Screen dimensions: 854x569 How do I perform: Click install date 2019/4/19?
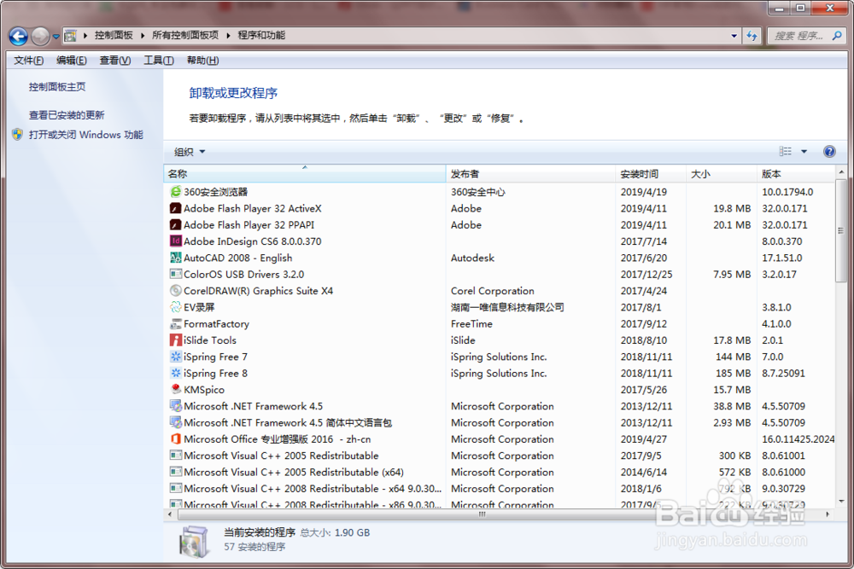[643, 192]
